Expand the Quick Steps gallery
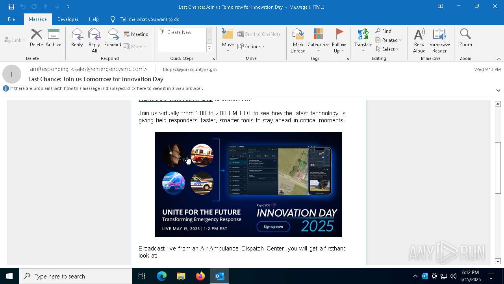Viewport: 504px width, 284px height. point(209,48)
